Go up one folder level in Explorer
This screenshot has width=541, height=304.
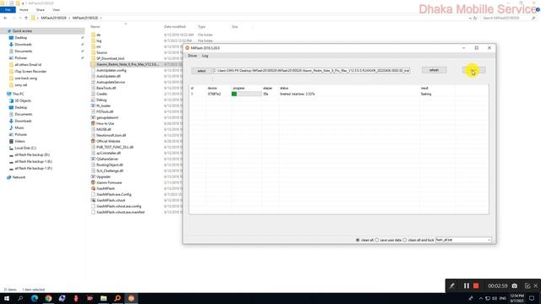[x=26, y=18]
